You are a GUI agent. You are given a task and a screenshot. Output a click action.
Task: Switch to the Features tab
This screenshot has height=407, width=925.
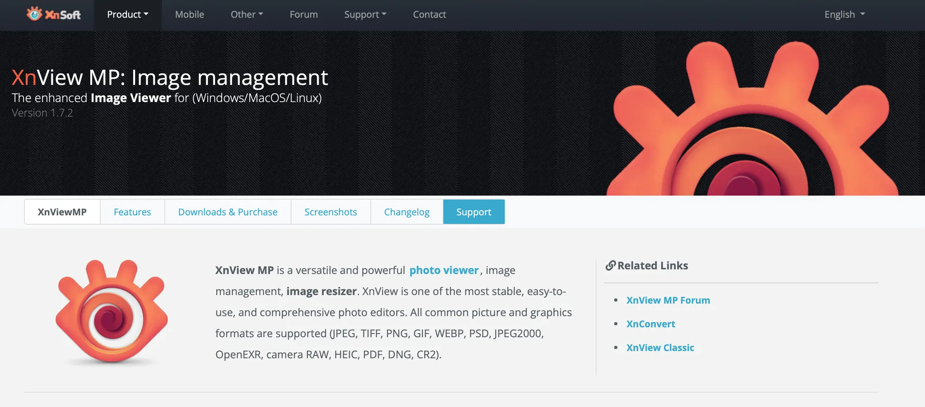pyautogui.click(x=132, y=212)
